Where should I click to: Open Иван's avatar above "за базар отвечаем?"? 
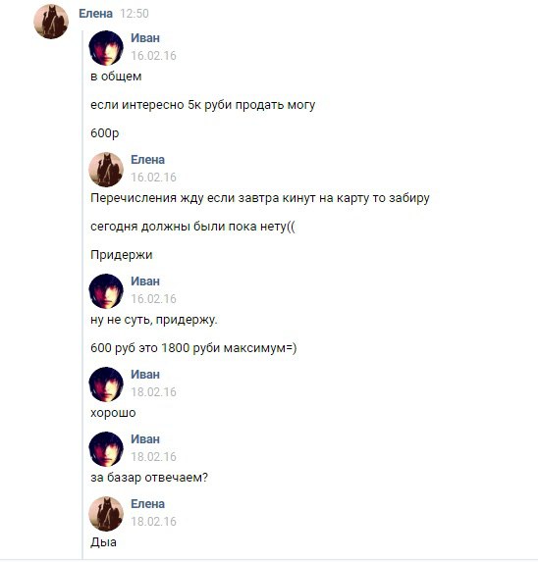[x=106, y=449]
